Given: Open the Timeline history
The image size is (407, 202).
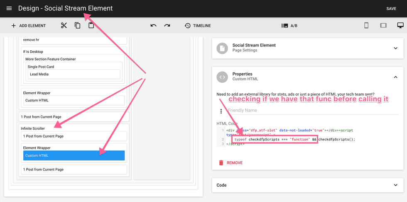Looking at the screenshot, I should click(198, 25).
